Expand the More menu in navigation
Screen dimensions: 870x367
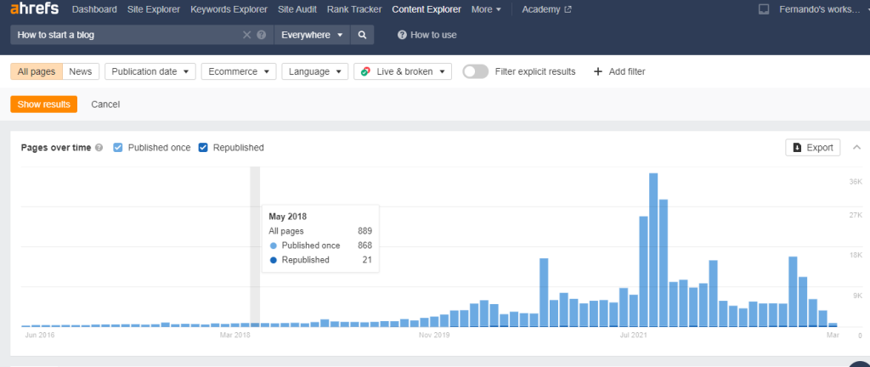tap(486, 9)
